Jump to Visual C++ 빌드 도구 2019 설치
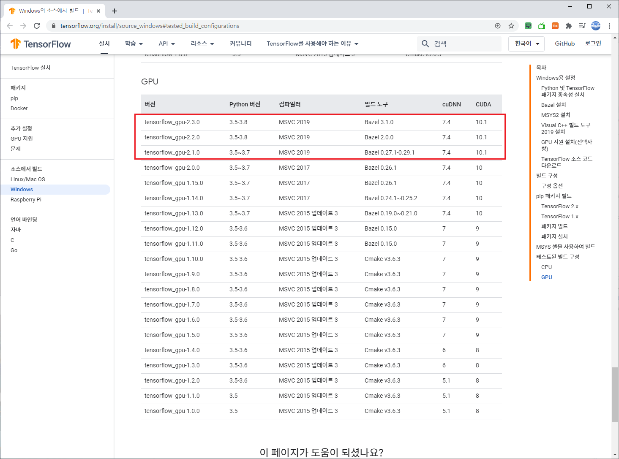This screenshot has width=619, height=459. pyautogui.click(x=566, y=128)
